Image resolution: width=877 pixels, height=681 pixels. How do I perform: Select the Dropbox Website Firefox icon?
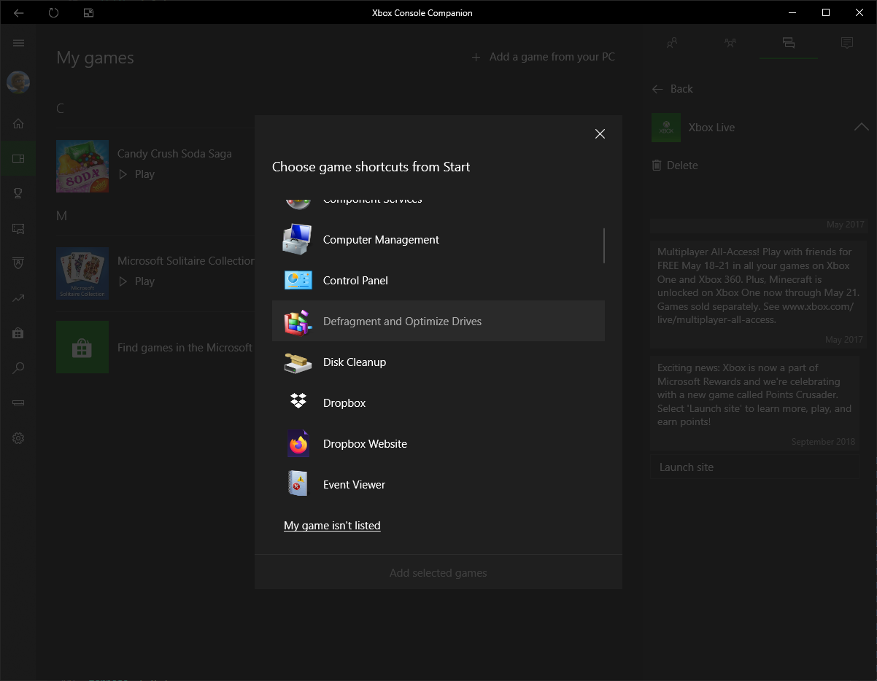pos(298,443)
